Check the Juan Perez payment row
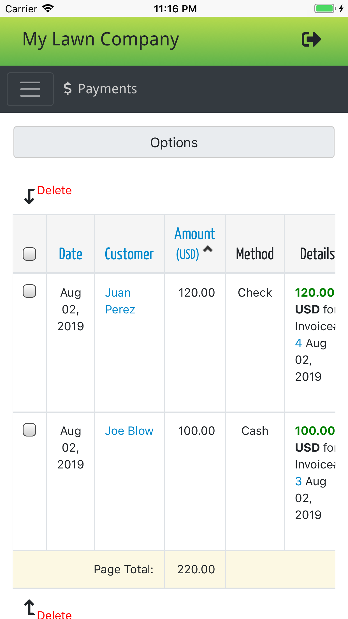The height and width of the screenshot is (619, 348). [x=29, y=291]
